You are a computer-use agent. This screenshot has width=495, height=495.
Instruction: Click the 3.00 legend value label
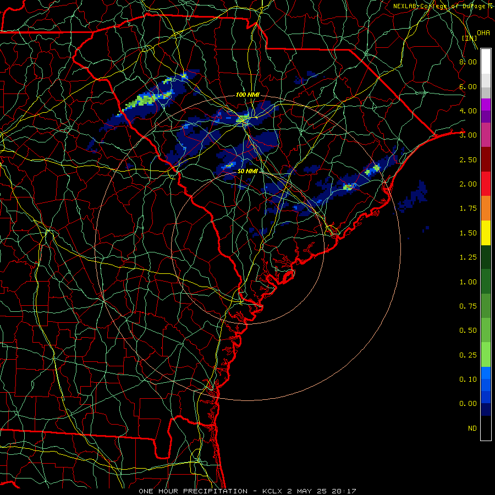(468, 135)
